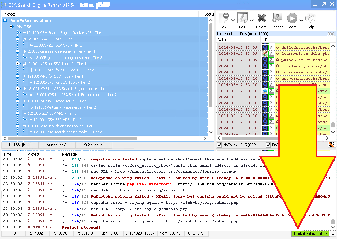Click the project list horizontal scrollbar thumb
Viewport: 337px width, 239px height.
72,139
